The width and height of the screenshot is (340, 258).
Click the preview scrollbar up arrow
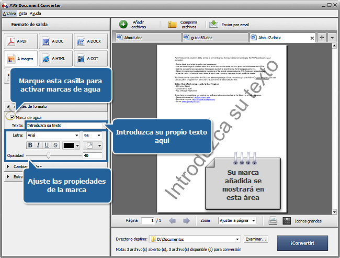[x=334, y=46]
